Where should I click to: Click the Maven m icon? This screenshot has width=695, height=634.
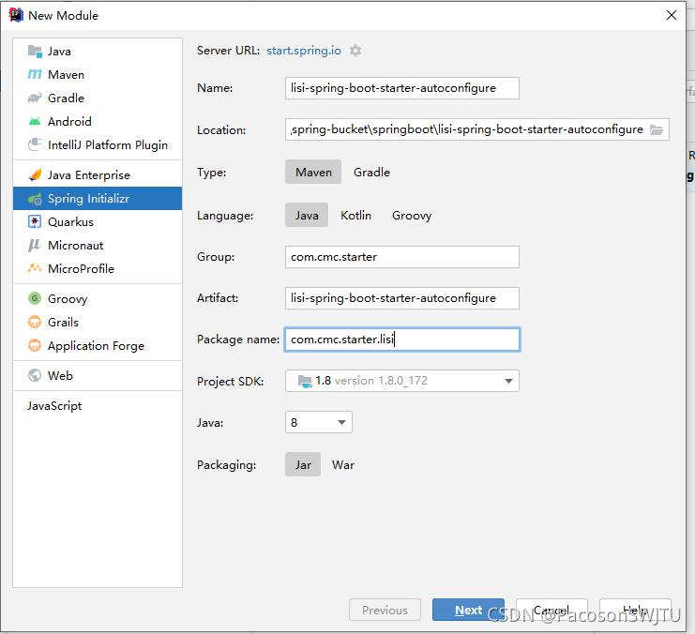[x=35, y=74]
